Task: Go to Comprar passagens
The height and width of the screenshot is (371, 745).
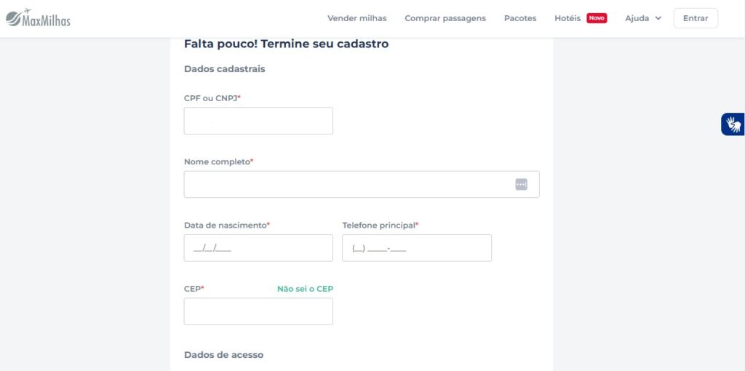Action: click(x=445, y=18)
